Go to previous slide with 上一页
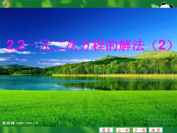The image size is (177, 133). pyautogui.click(x=123, y=130)
